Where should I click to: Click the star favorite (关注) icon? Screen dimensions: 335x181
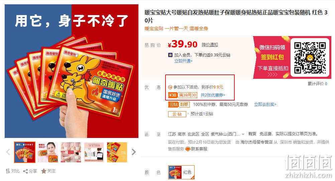click(x=43, y=171)
